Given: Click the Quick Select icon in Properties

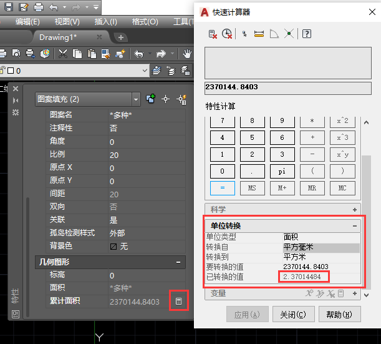Looking at the screenshot, I should click(x=181, y=99).
